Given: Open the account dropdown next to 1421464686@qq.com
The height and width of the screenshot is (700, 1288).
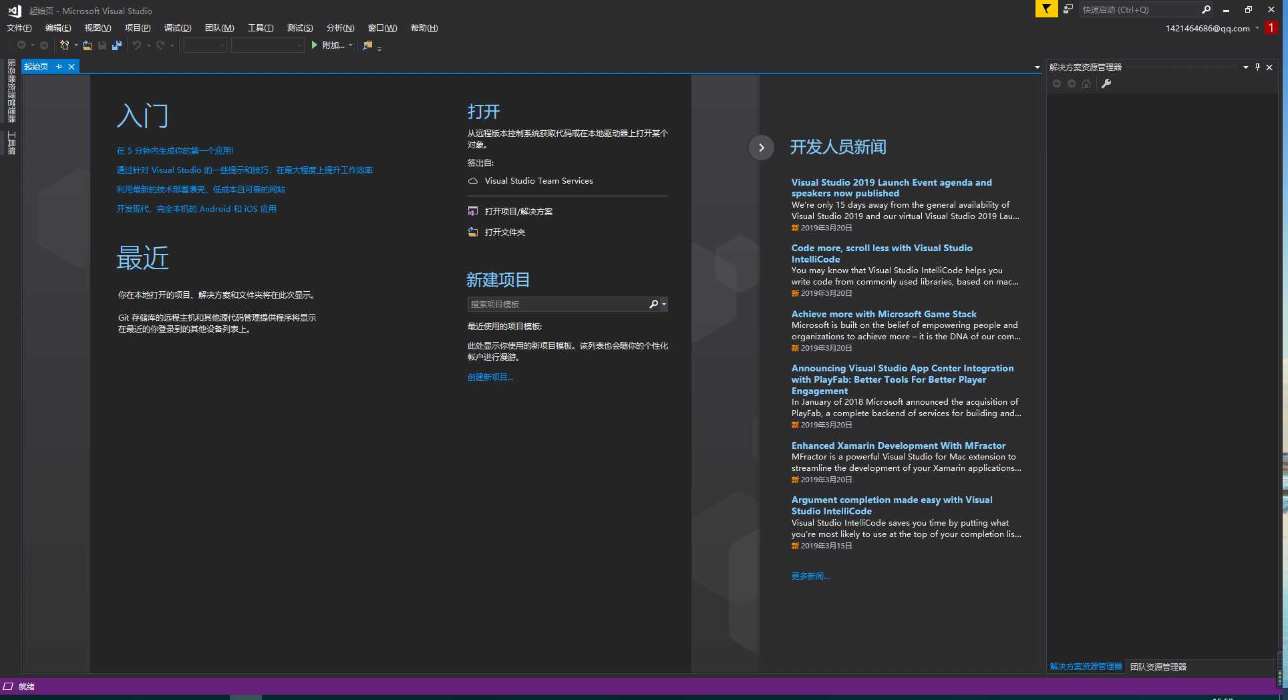Looking at the screenshot, I should [1257, 28].
